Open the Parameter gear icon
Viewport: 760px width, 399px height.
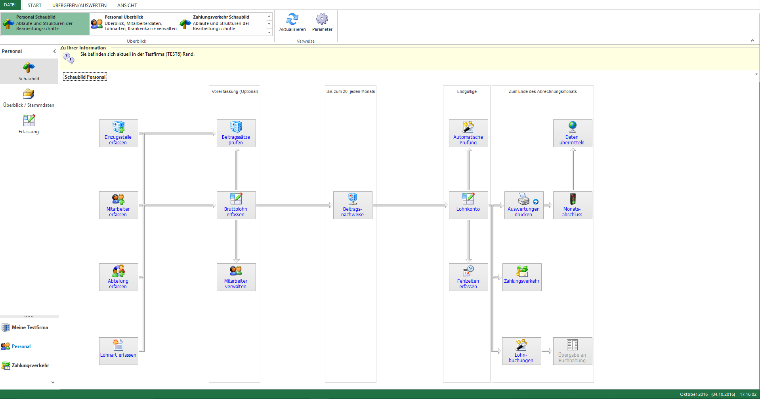coord(322,19)
